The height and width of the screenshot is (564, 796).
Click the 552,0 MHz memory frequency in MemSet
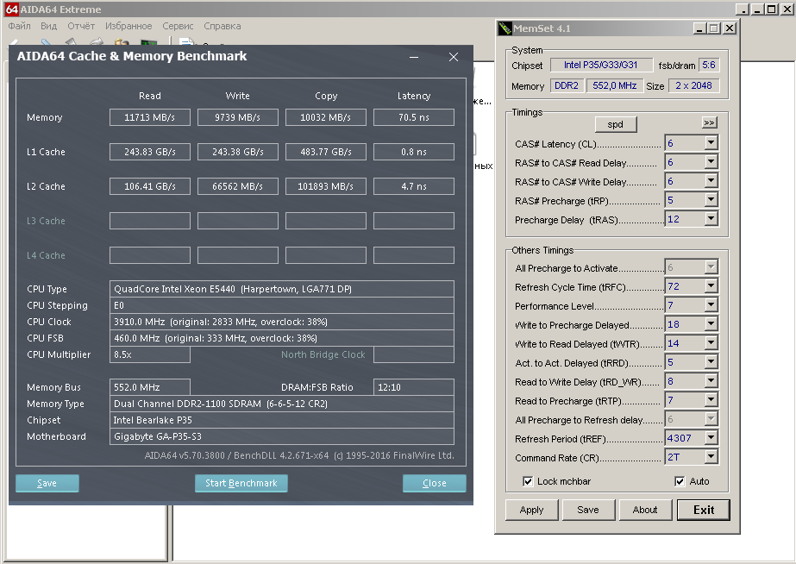coord(614,85)
